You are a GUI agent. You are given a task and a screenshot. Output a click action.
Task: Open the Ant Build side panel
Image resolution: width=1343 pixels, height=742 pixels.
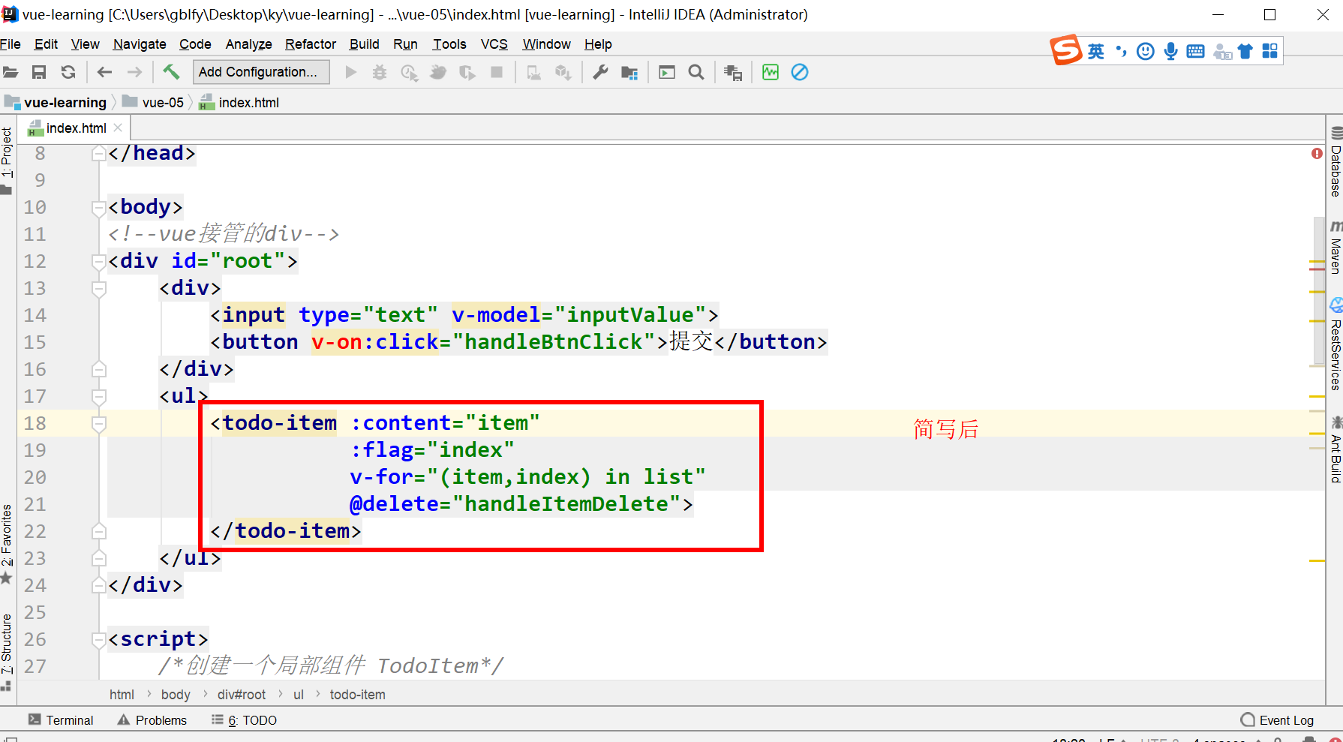(x=1335, y=449)
